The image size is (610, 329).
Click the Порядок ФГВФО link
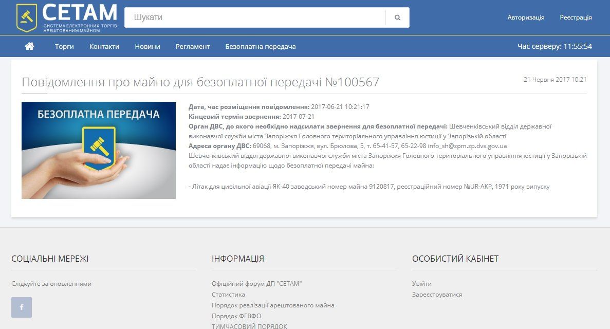click(x=237, y=316)
